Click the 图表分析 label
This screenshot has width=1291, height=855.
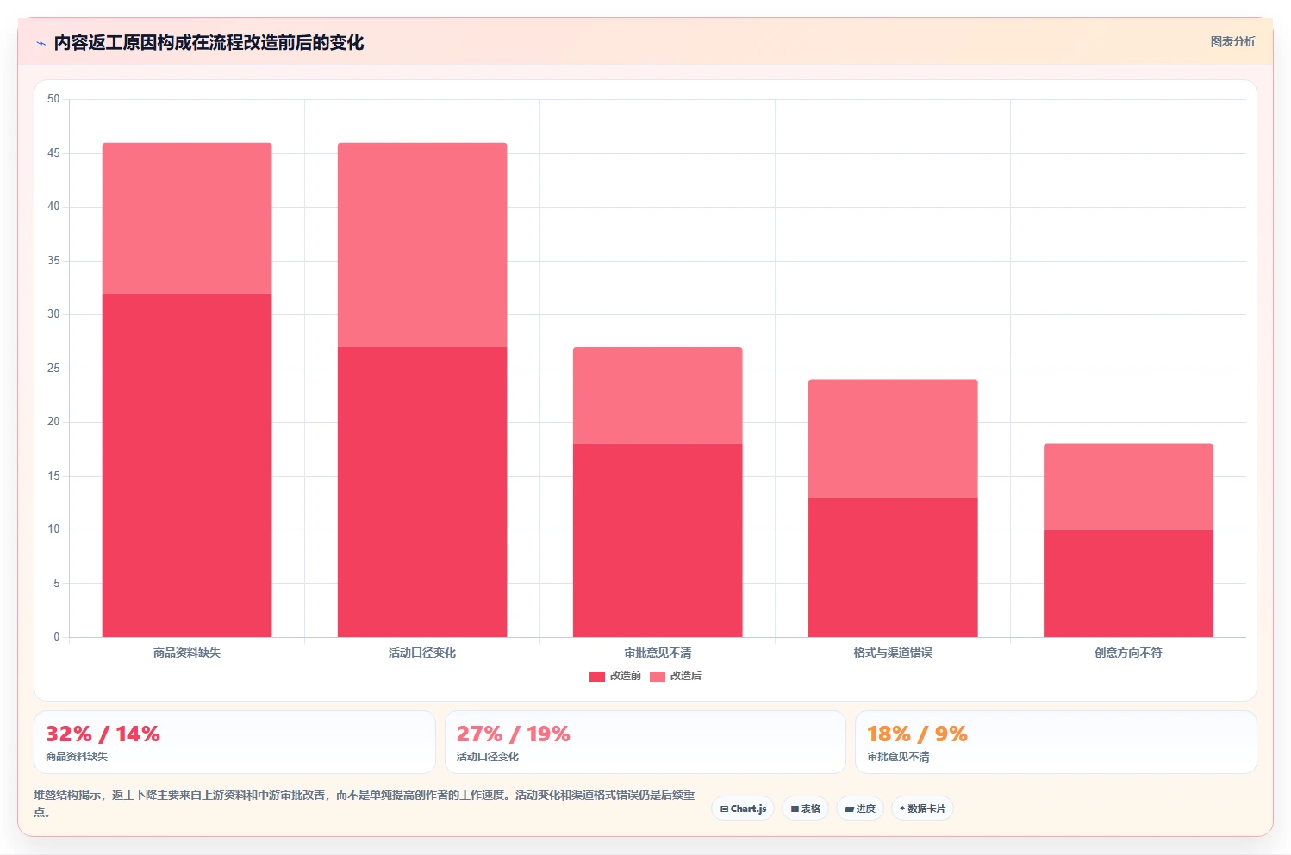[1232, 41]
